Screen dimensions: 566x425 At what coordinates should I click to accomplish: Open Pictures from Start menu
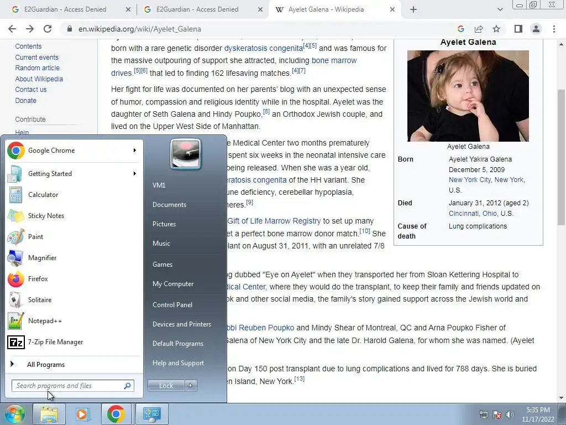coord(164,224)
